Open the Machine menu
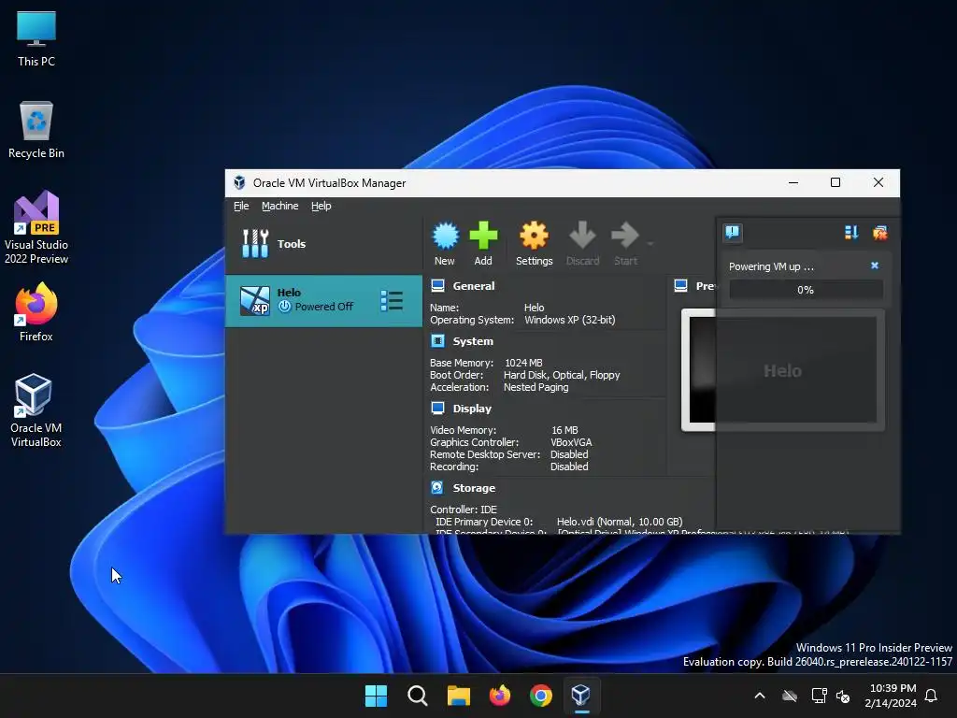This screenshot has height=718, width=957. tap(280, 206)
